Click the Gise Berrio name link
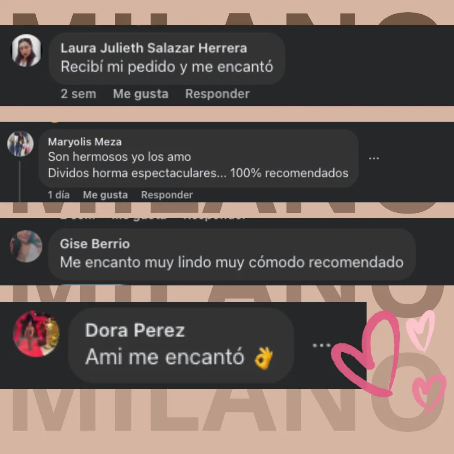454x454 pixels. (x=95, y=244)
